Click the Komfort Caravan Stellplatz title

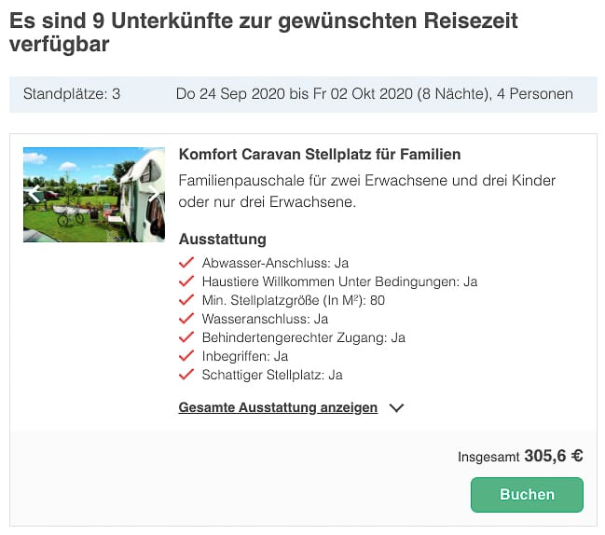tap(319, 154)
